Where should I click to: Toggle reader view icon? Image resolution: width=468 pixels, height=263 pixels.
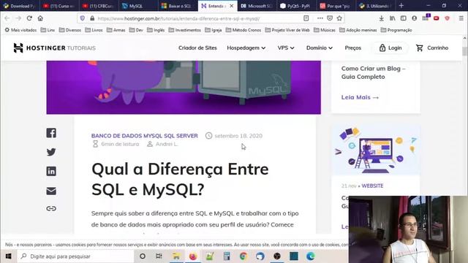point(306,18)
